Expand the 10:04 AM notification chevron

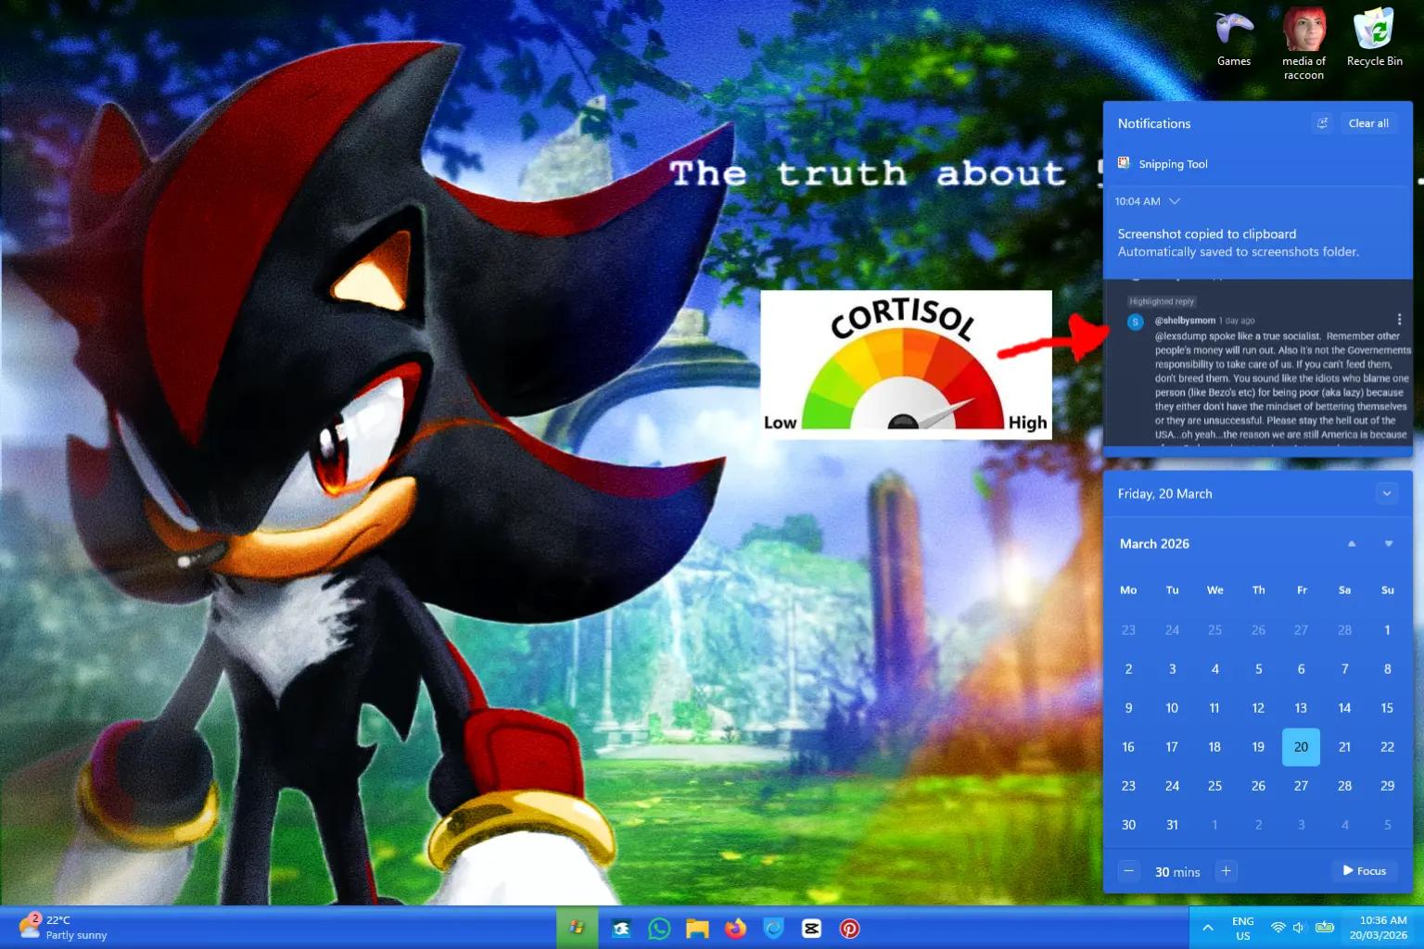[1175, 201]
